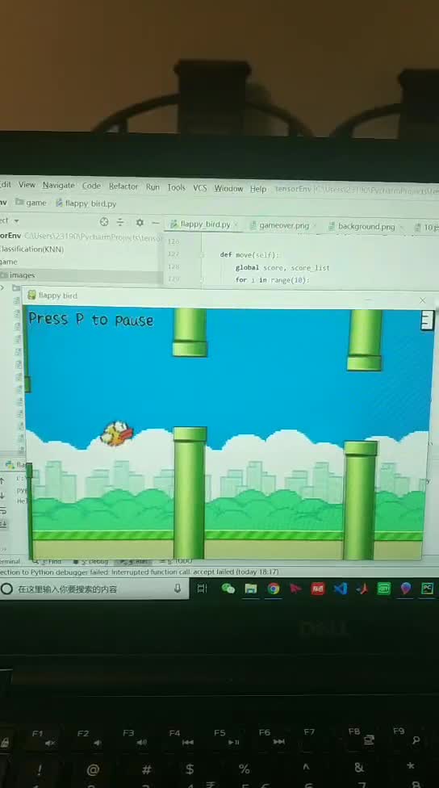Open the View menu
This screenshot has width=439, height=788.
tap(27, 184)
